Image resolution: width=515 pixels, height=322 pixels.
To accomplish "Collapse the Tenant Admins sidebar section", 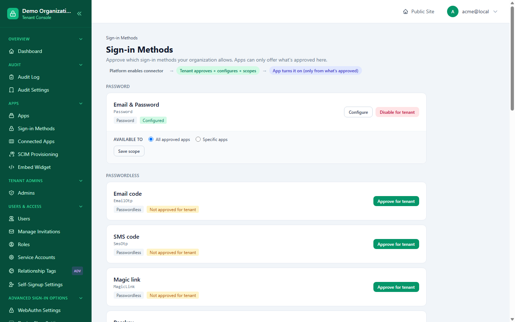I will pyautogui.click(x=81, y=181).
